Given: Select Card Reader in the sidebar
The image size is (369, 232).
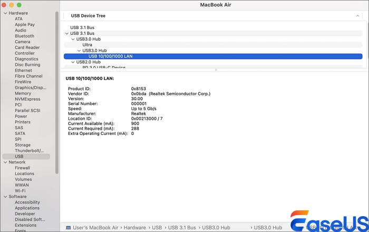Looking at the screenshot, I should 27,47.
